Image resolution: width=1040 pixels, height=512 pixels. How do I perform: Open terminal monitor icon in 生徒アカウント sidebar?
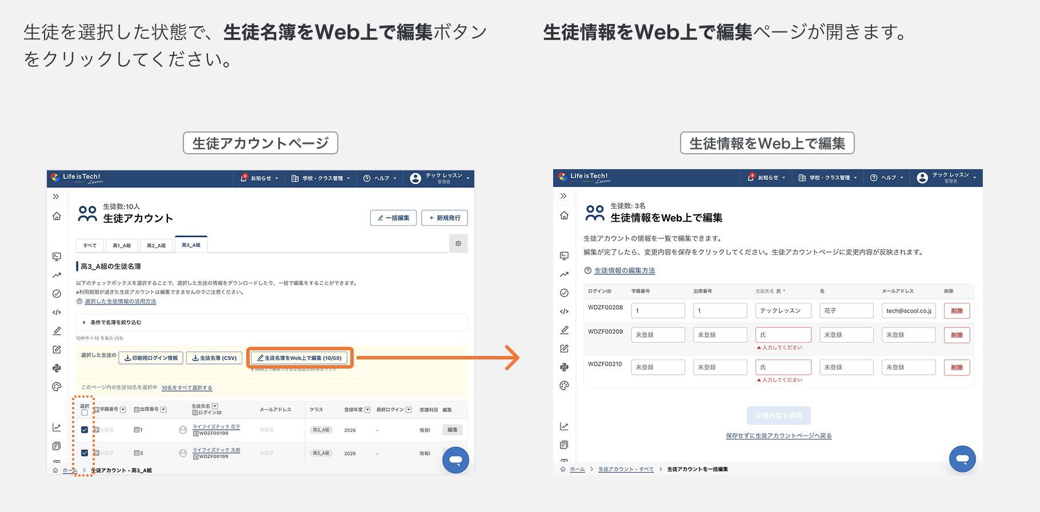[x=57, y=257]
